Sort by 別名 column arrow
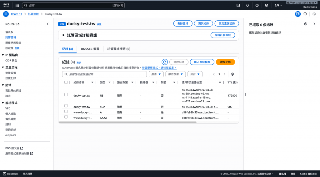320x177 pixels. pos(174,83)
